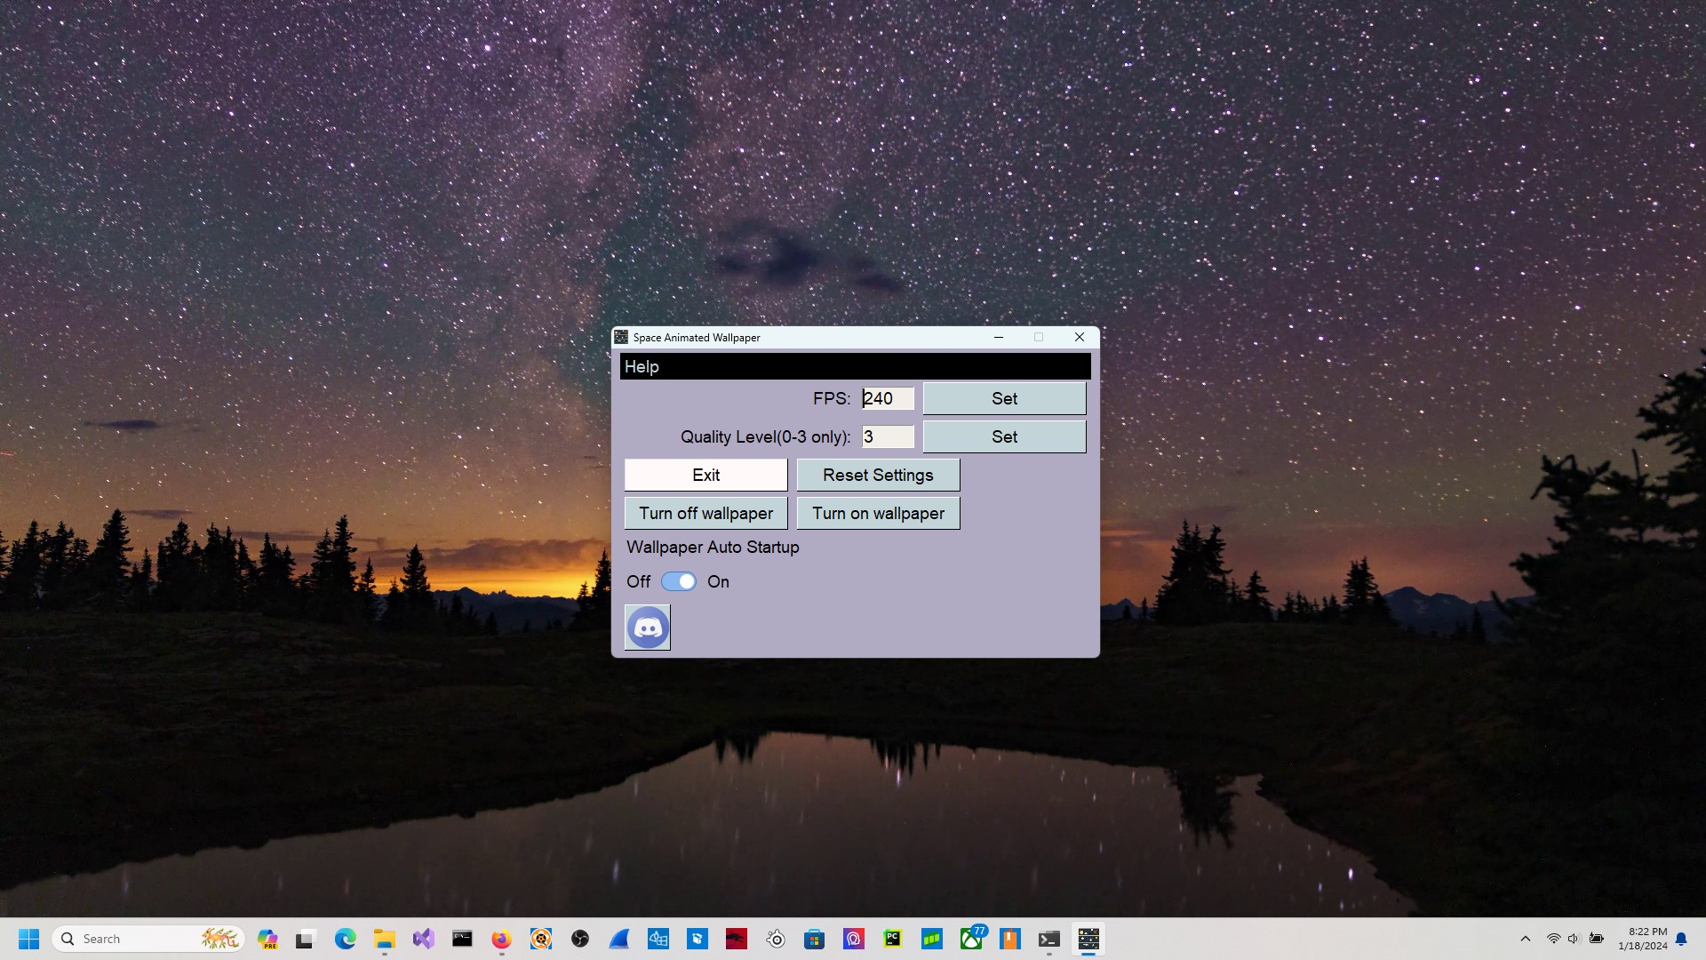Open Windows Start menu
This screenshot has width=1706, height=960.
28,939
